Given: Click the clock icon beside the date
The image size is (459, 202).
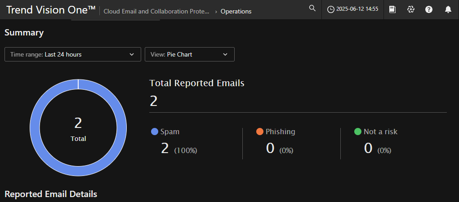Looking at the screenshot, I should pyautogui.click(x=331, y=10).
